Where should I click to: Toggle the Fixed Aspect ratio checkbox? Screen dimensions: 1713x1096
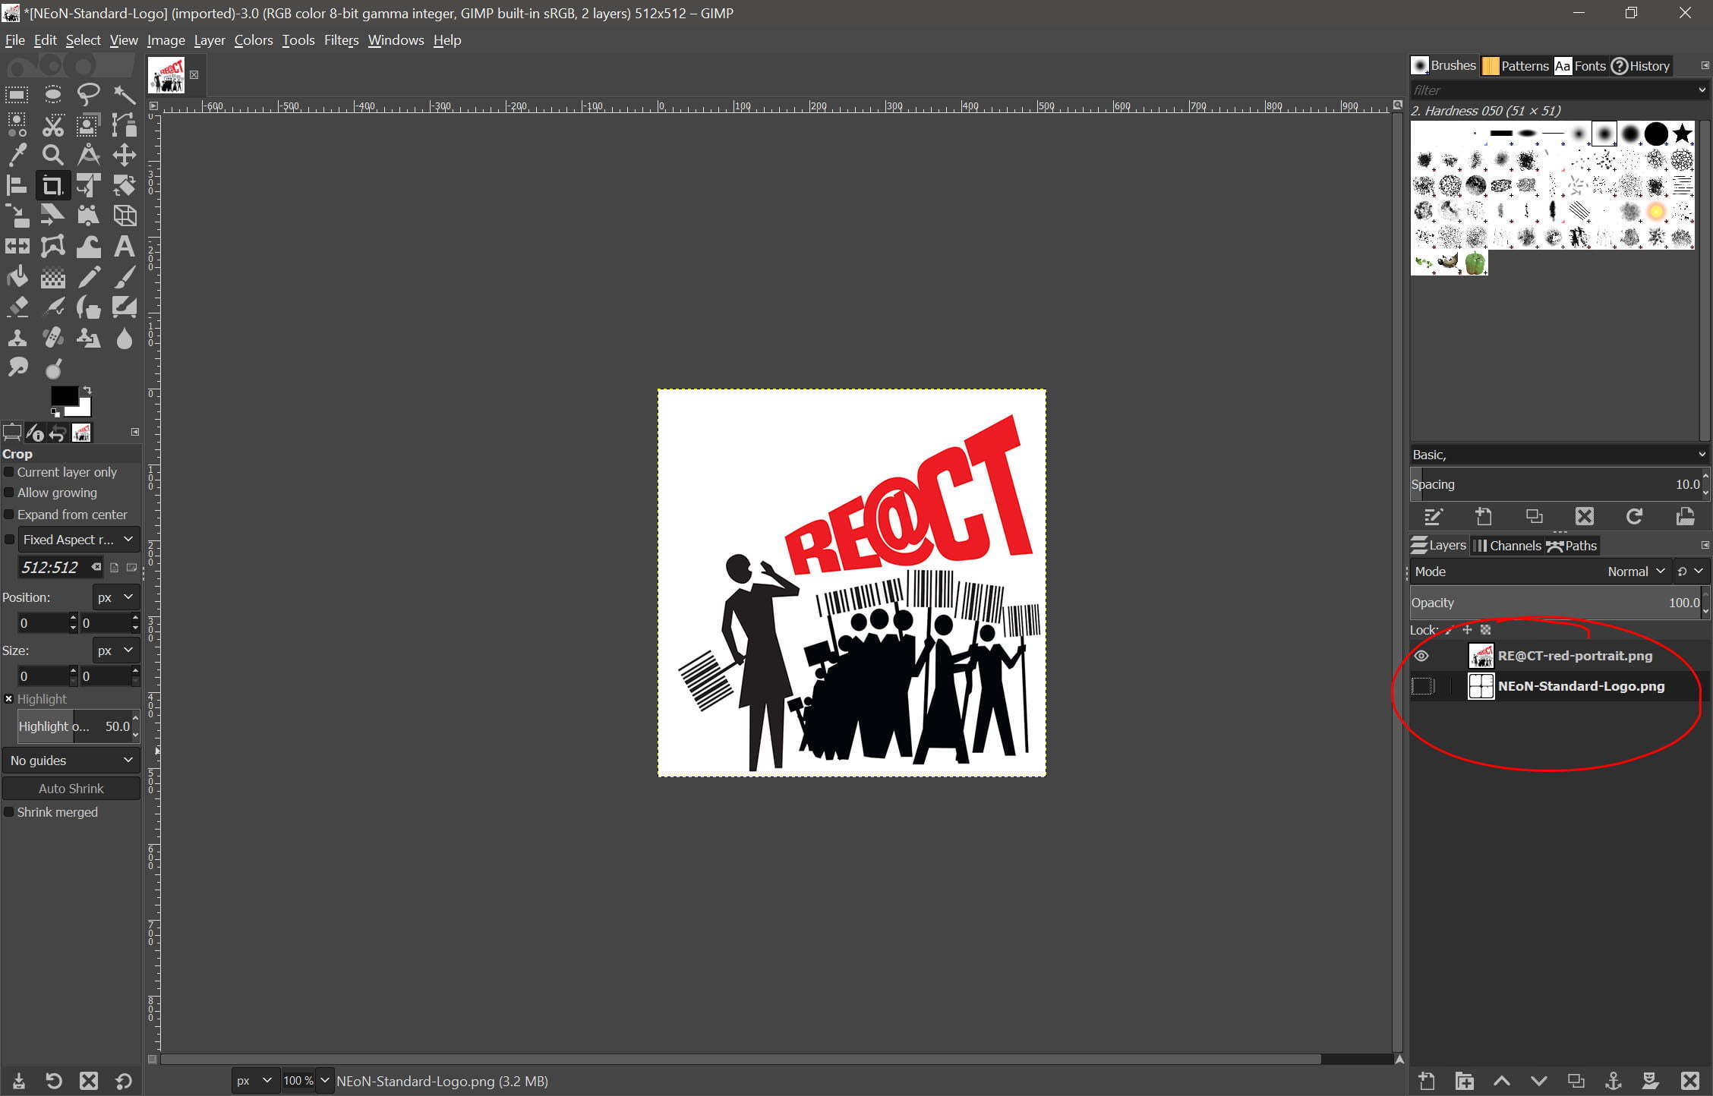pos(9,540)
